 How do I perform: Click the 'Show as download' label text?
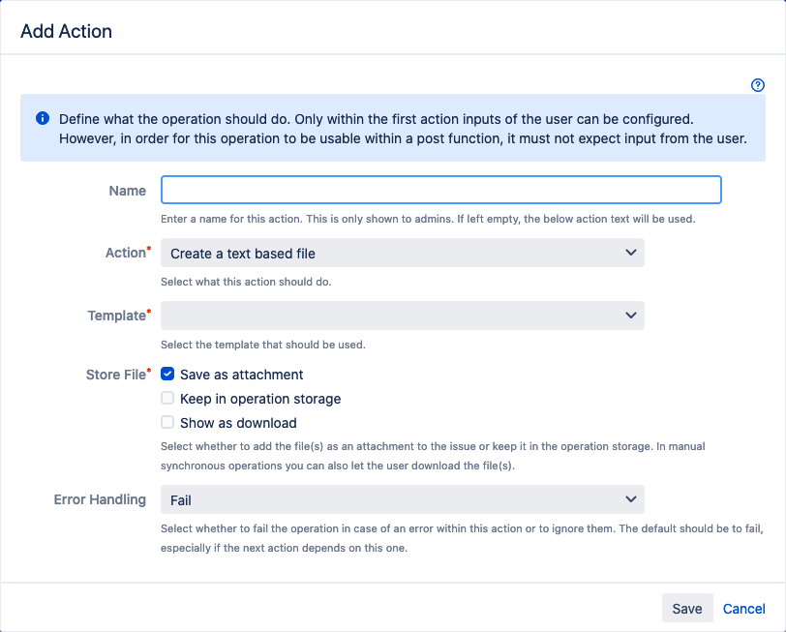(238, 423)
